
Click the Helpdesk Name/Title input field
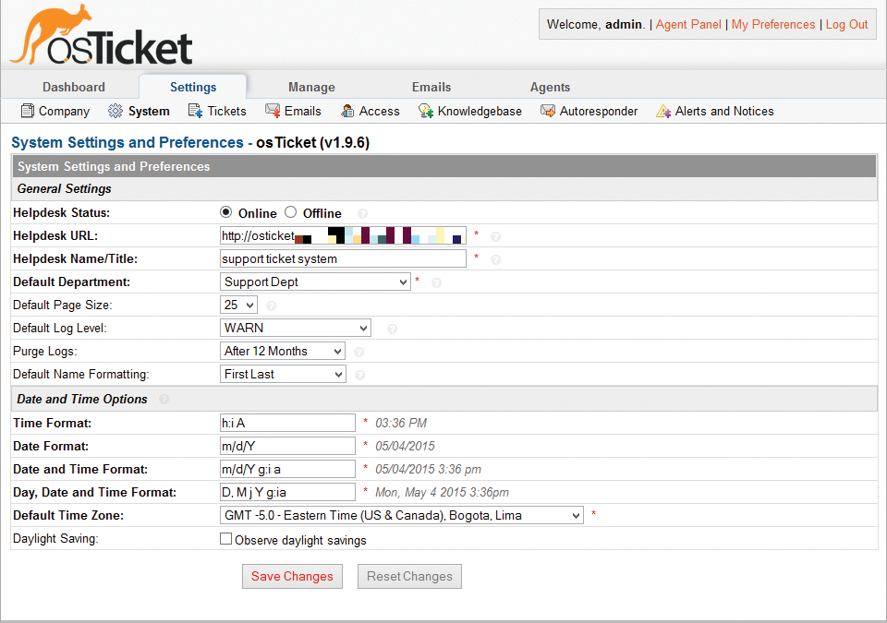343,258
